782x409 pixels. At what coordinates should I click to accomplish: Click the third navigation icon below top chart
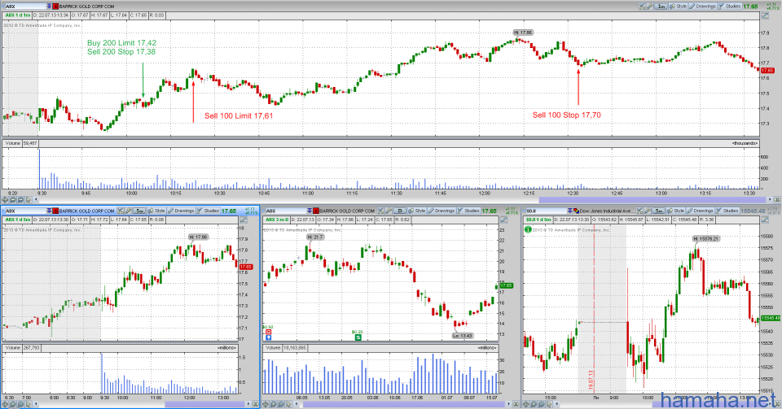click(x=20, y=199)
